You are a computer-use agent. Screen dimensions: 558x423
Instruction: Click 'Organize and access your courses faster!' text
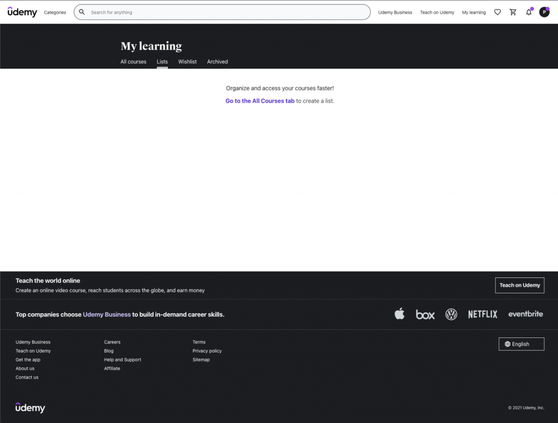tap(280, 88)
